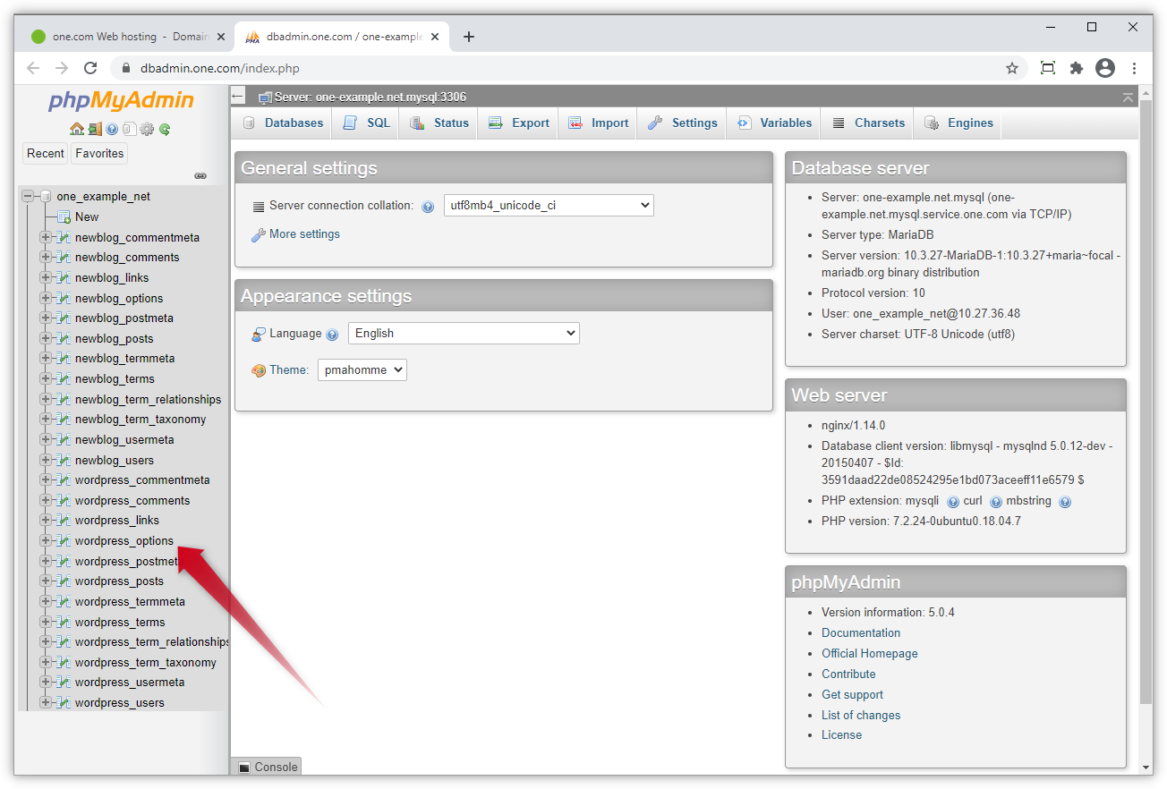The height and width of the screenshot is (789, 1167).
Task: Open the phpMyAdmin home page icon
Action: (77, 130)
